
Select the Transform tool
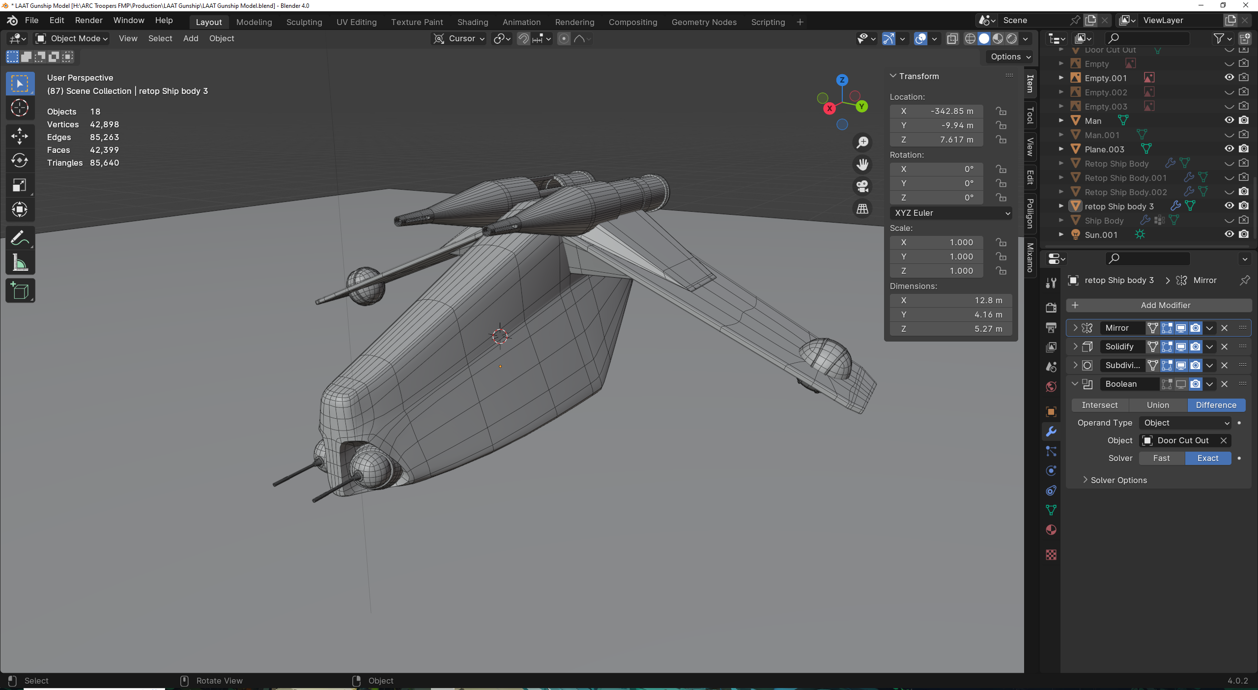coord(20,210)
